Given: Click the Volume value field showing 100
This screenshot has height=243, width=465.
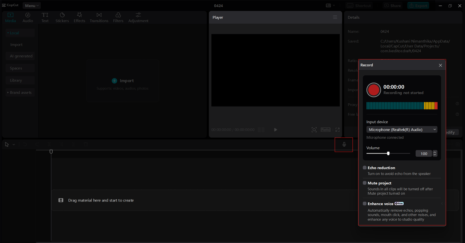Looking at the screenshot, I should tap(424, 154).
